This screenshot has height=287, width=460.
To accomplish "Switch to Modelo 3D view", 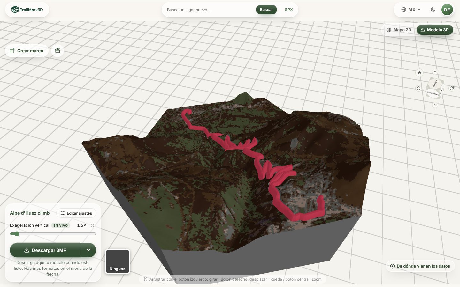I will [435, 30].
